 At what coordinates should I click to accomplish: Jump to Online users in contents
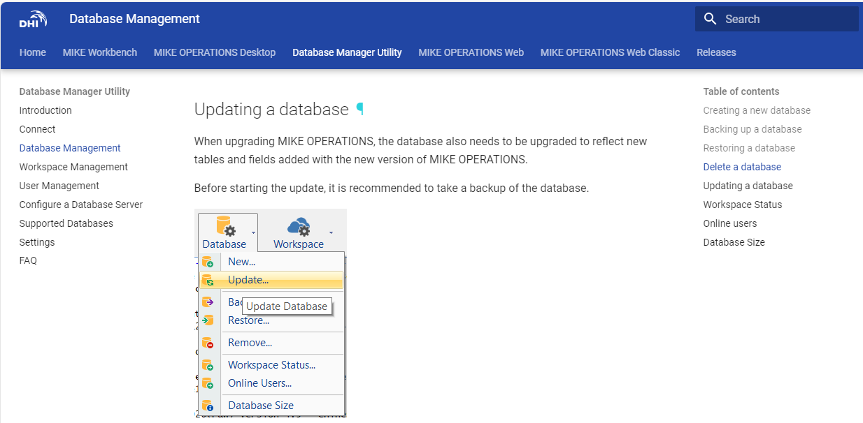tap(730, 223)
